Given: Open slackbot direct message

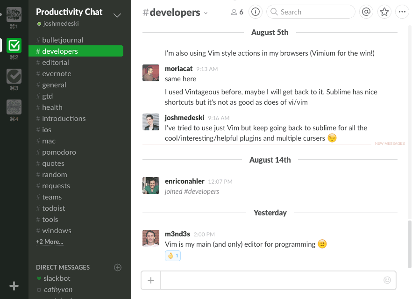Looking at the screenshot, I should click(x=57, y=278).
